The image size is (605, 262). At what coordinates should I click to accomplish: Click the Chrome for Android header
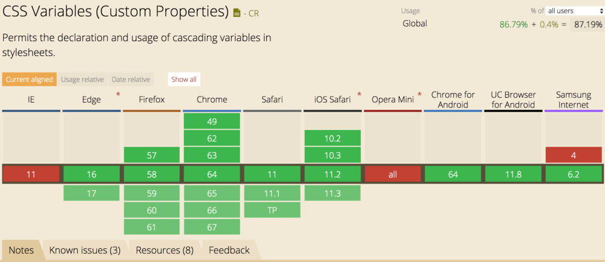pyautogui.click(x=453, y=100)
